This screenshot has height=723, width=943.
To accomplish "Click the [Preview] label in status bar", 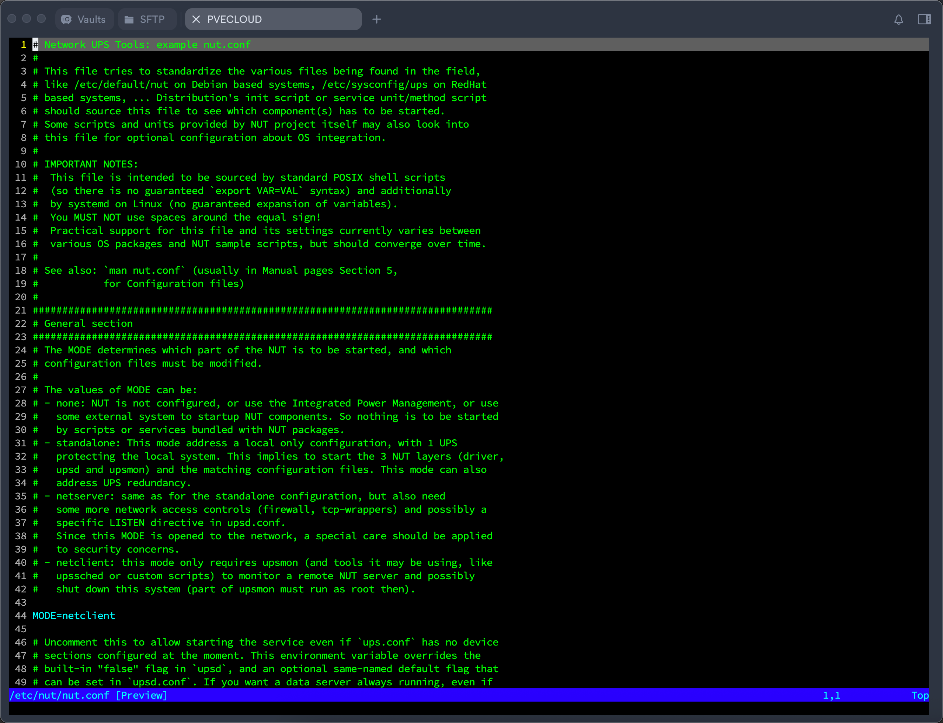I will (142, 695).
